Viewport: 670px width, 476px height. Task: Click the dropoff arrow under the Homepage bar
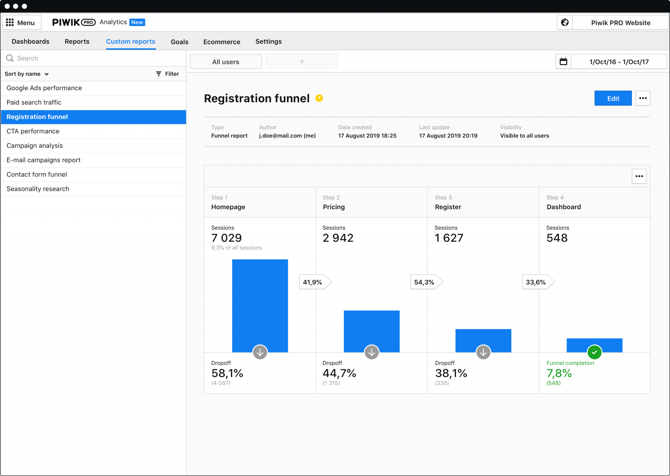[x=260, y=352]
